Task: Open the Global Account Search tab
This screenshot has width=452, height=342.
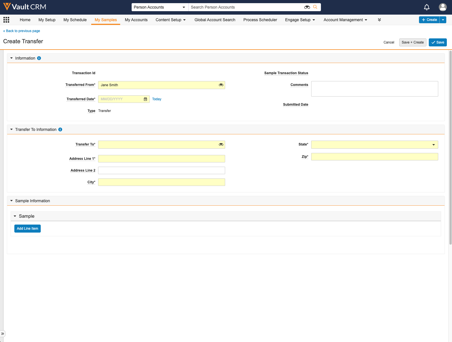Action: pos(215,20)
